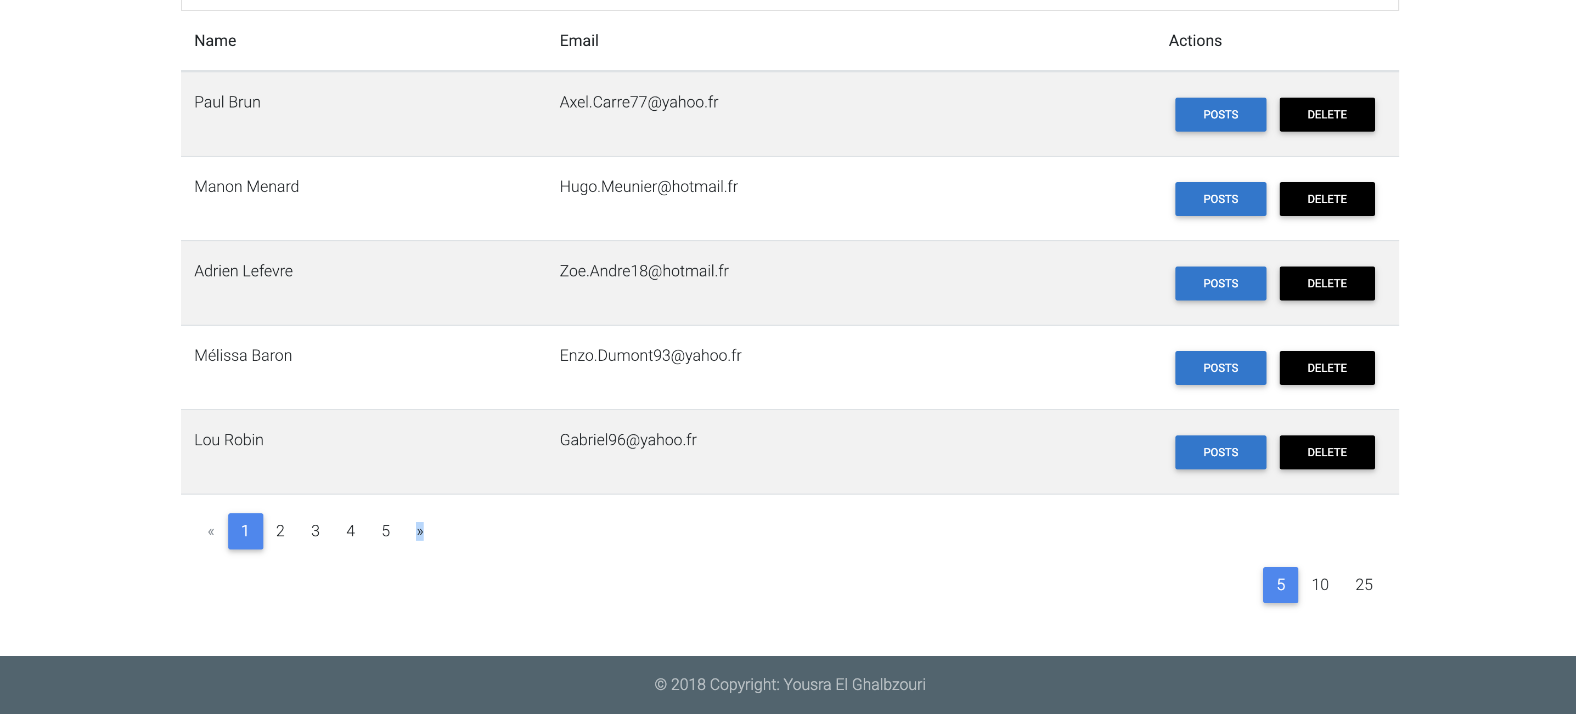Delete the user Adrien Lefevre
Image resolution: width=1576 pixels, height=714 pixels.
pyautogui.click(x=1326, y=283)
